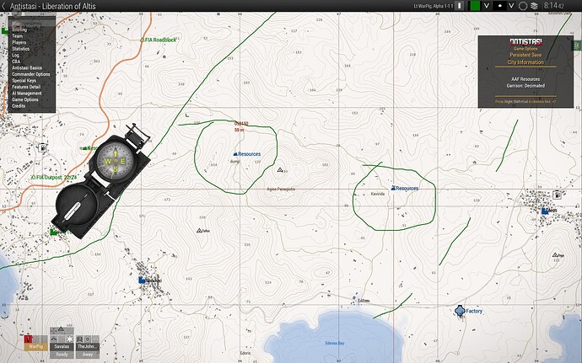Image resolution: width=582 pixels, height=363 pixels.
Task: Click City Information in the hint panel
Action: [x=525, y=62]
